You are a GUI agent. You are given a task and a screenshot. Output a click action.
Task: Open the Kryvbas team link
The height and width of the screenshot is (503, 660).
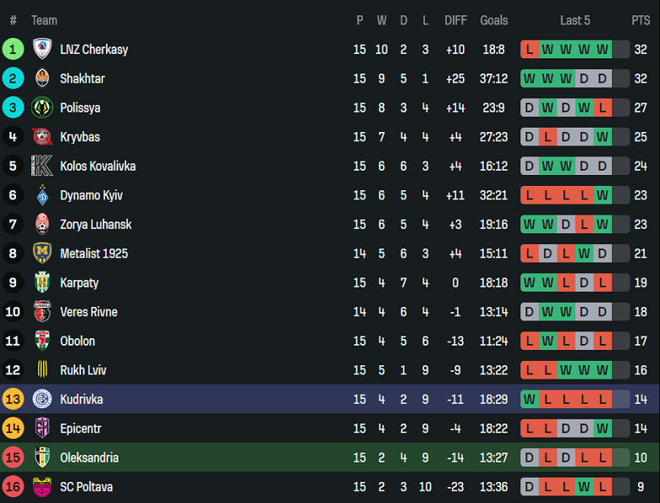click(x=80, y=137)
